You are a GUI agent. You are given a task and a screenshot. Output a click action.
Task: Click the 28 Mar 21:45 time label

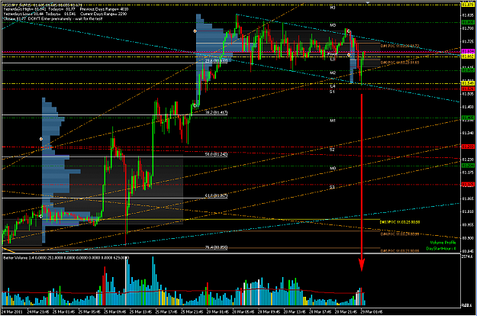coord(346,311)
